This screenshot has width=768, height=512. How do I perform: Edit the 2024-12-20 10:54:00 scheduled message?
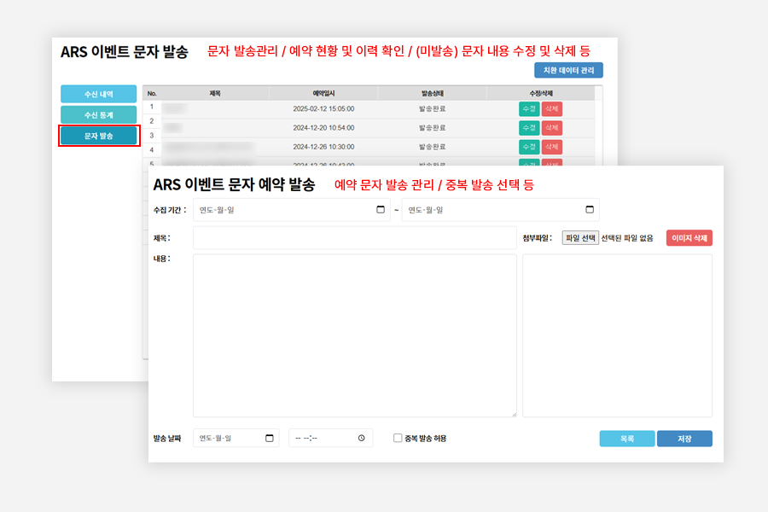click(529, 127)
